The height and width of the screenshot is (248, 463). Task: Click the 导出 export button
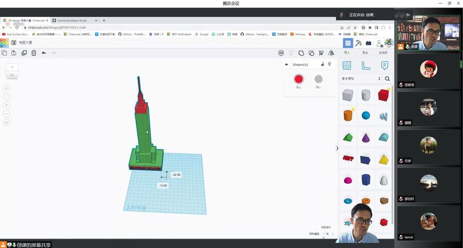[364, 52]
